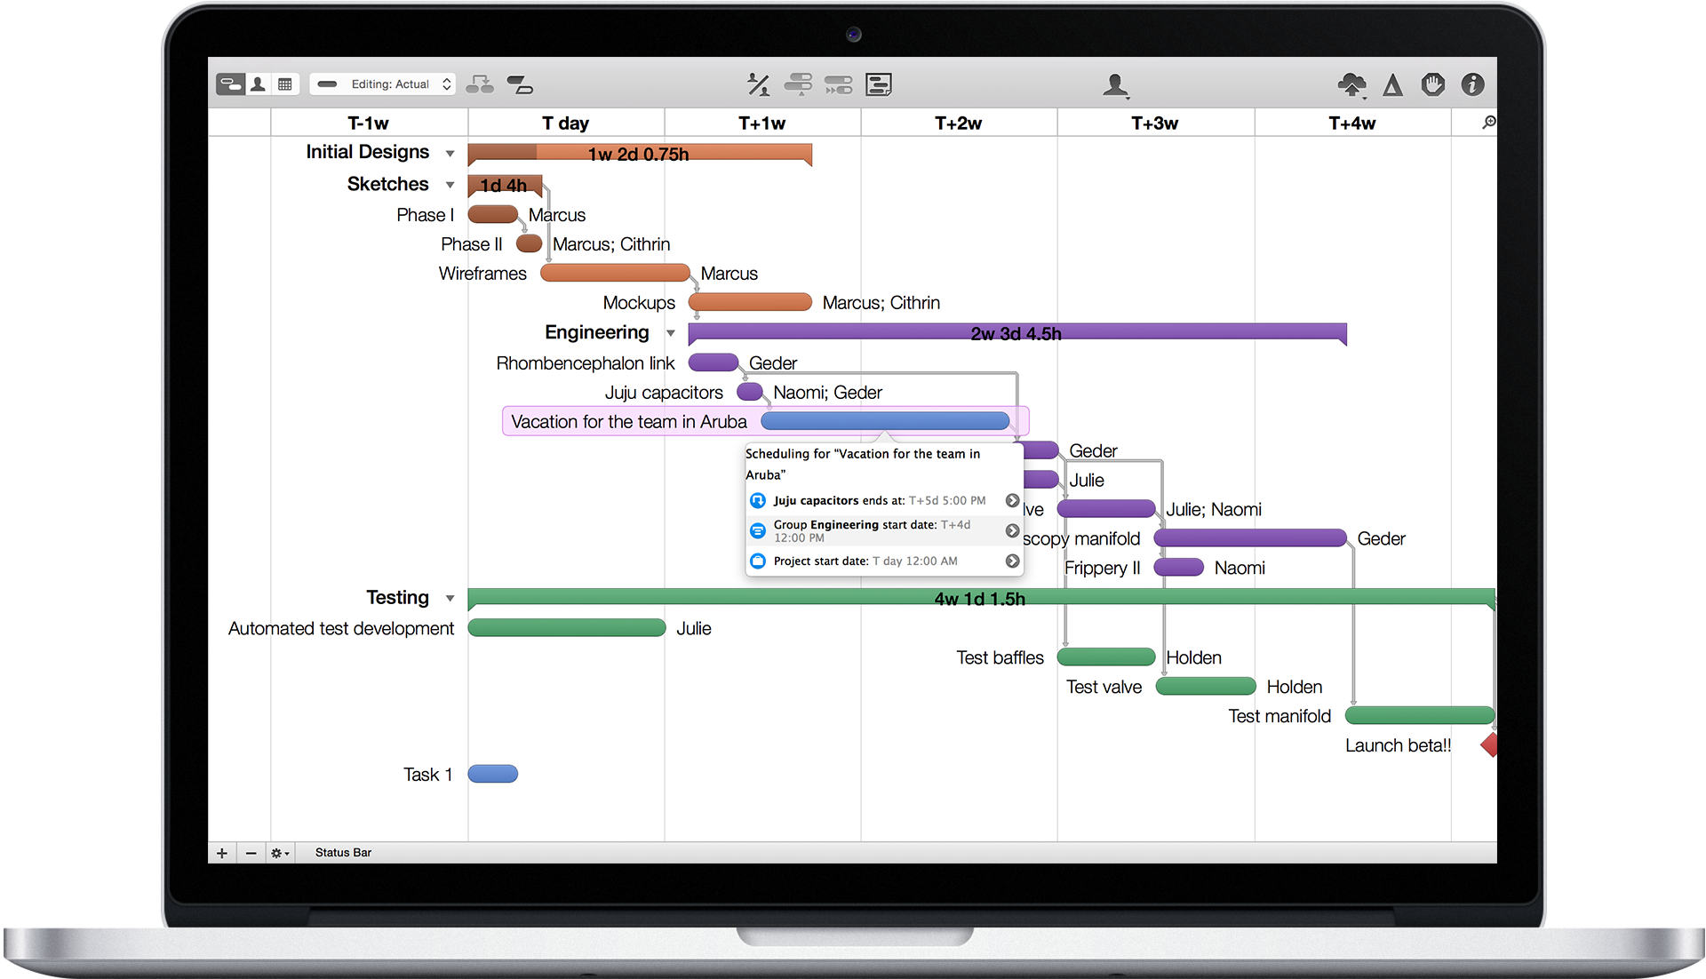Screen dimensions: 1706x979
Task: Select the Test baffles bar
Action: point(1106,657)
